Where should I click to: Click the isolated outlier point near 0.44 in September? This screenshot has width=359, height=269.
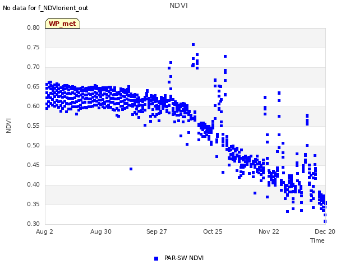pos(131,169)
